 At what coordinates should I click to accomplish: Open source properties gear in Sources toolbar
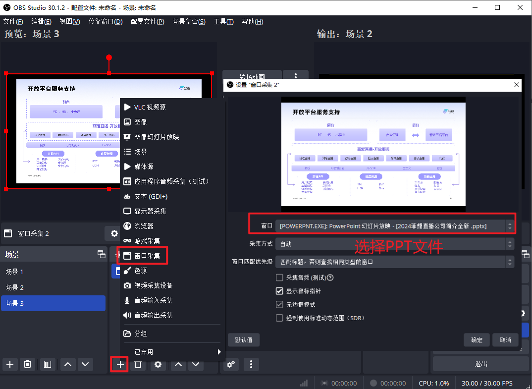click(x=158, y=365)
